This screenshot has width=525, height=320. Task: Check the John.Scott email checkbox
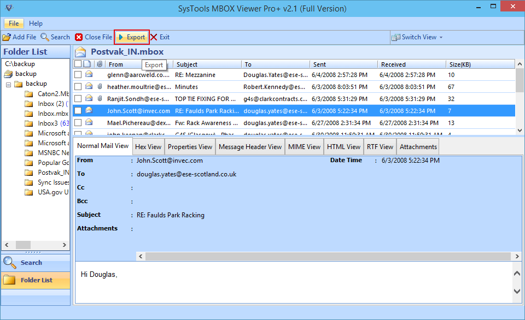click(x=78, y=111)
